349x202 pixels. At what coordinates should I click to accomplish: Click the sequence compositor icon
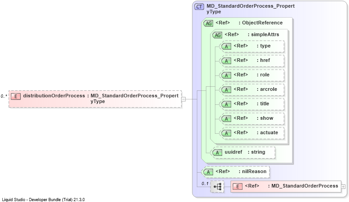pyautogui.click(x=217, y=187)
